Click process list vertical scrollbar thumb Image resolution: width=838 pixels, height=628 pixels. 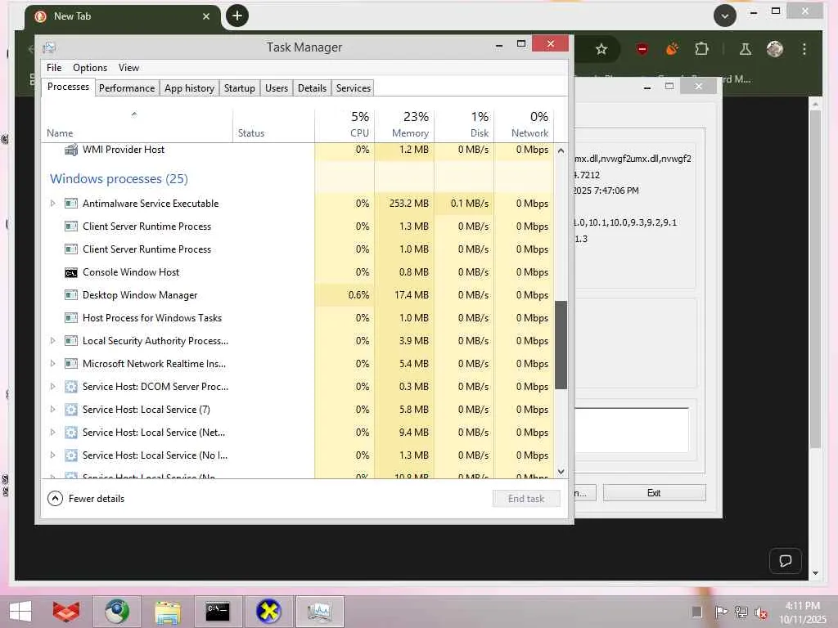[561, 345]
